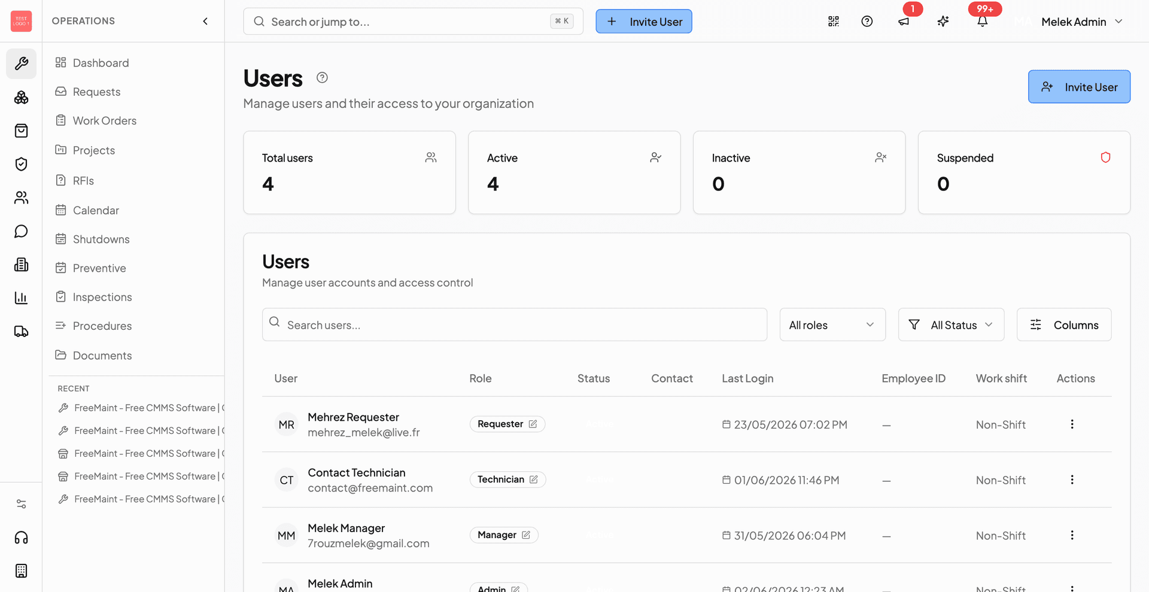Open the chat bubble icon in left rail
The width and height of the screenshot is (1149, 592).
coord(21,231)
